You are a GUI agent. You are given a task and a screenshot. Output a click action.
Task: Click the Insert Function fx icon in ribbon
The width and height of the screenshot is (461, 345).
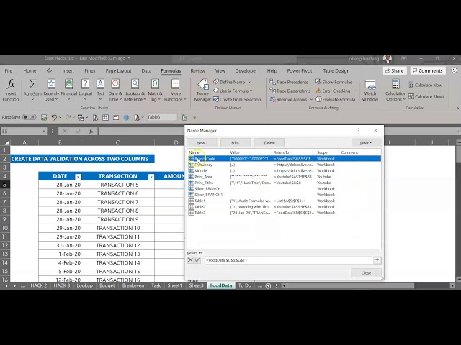click(x=11, y=84)
